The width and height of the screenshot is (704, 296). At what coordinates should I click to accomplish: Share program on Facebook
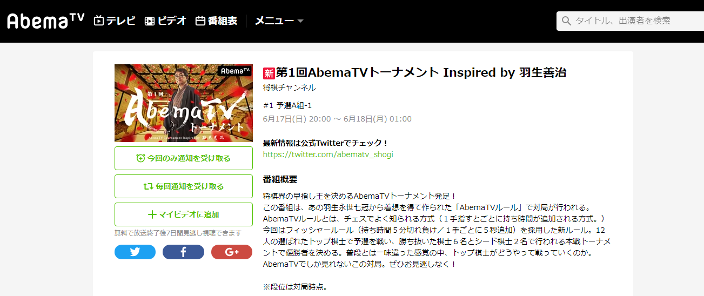point(183,252)
